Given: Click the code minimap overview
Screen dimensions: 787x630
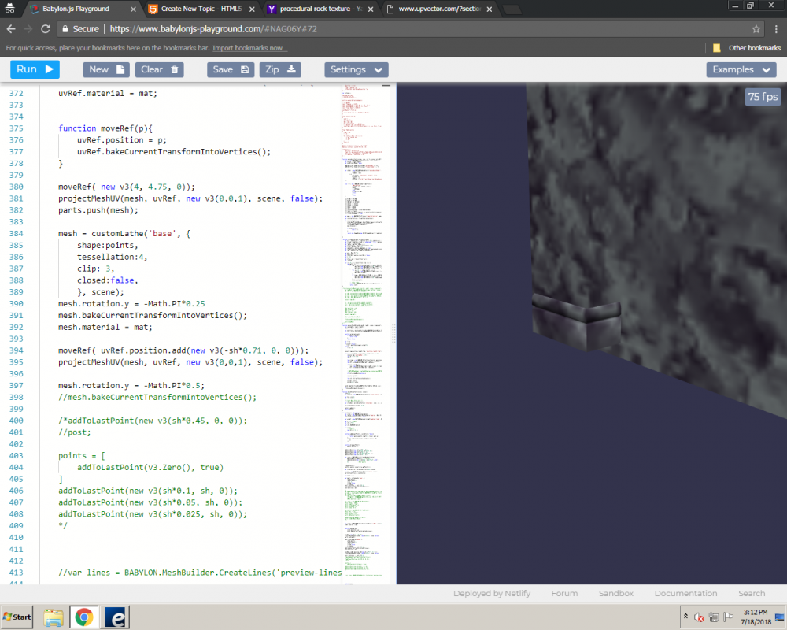Looking at the screenshot, I should [362, 315].
